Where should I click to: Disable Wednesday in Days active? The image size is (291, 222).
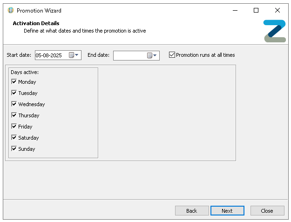(x=14, y=104)
